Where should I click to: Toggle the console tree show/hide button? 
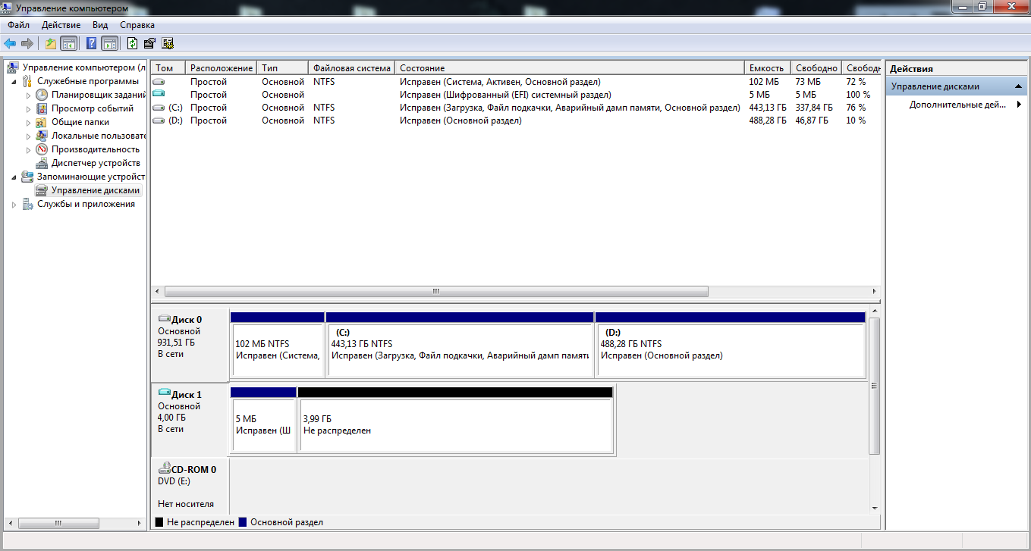69,43
